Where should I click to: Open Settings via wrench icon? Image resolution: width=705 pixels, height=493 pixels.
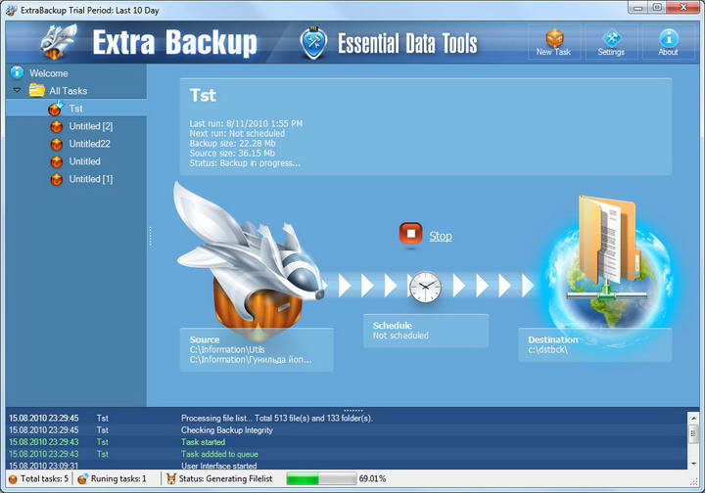click(611, 38)
